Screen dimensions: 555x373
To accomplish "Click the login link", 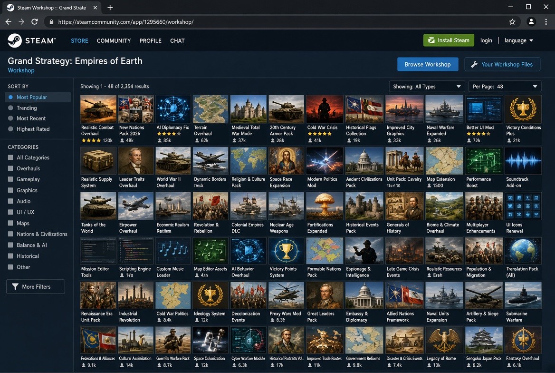I will [x=486, y=40].
